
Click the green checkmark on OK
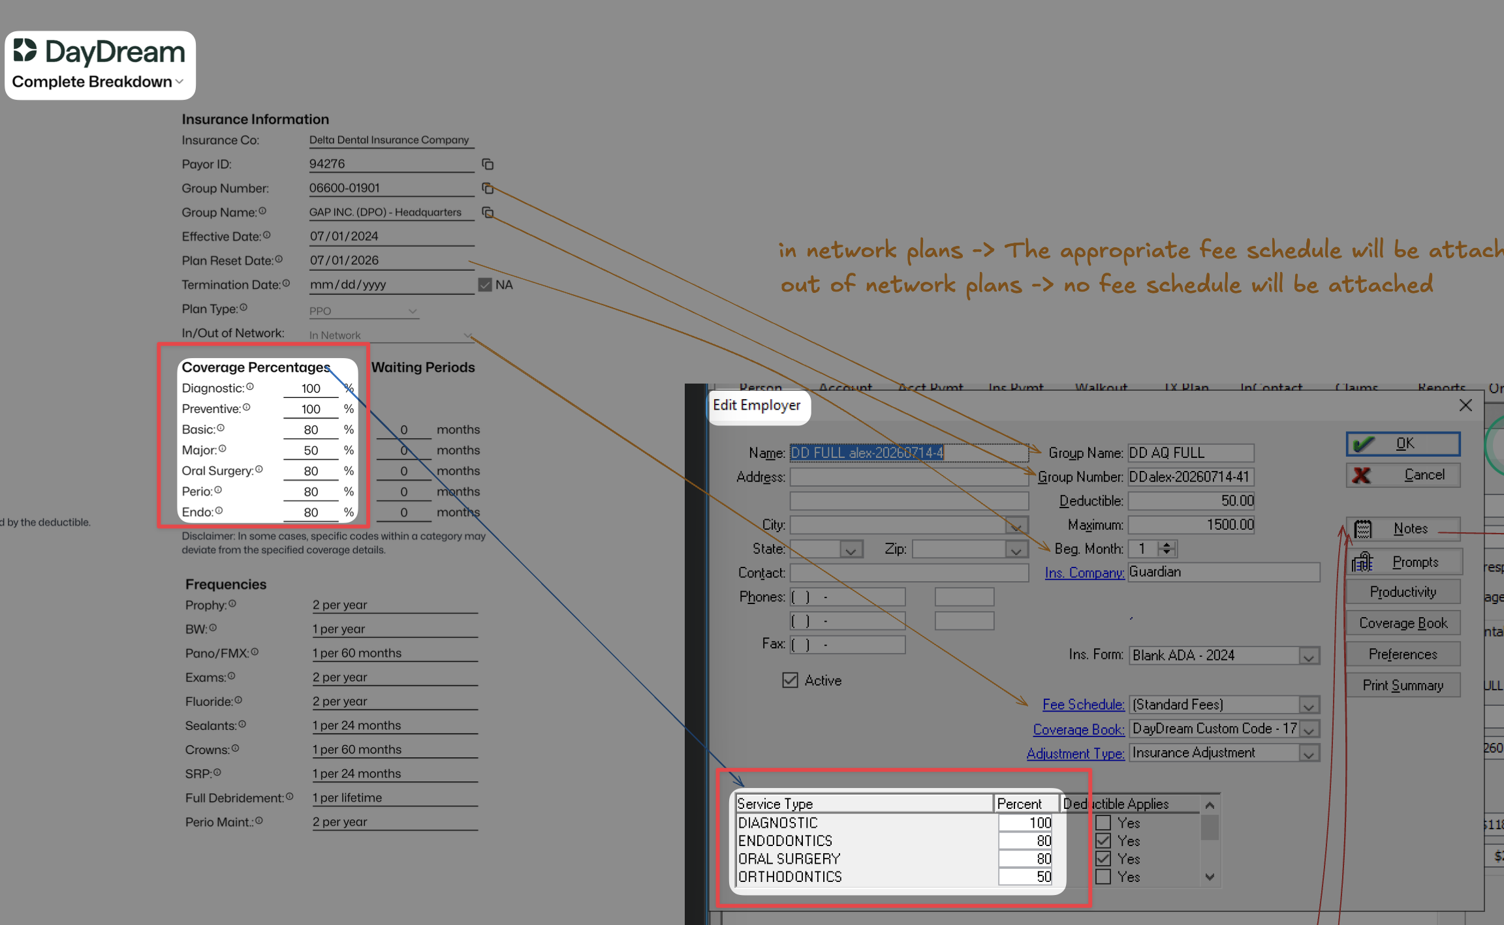1363,444
